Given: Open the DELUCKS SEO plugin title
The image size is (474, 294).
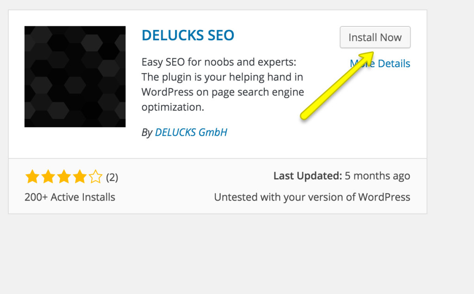Looking at the screenshot, I should [188, 35].
